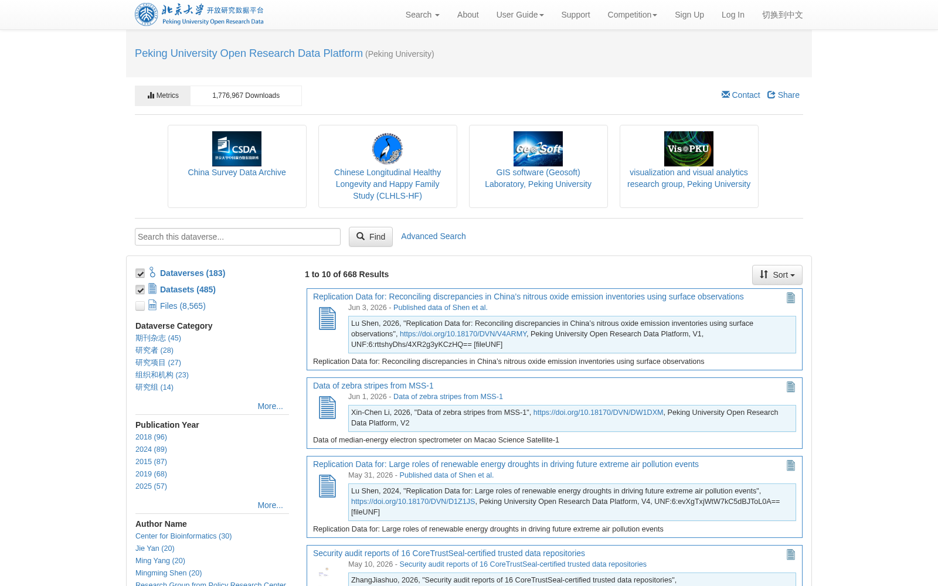The width and height of the screenshot is (938, 586).
Task: Open Security audit reports of 16 CoreTrustSeal title
Action: (x=449, y=553)
